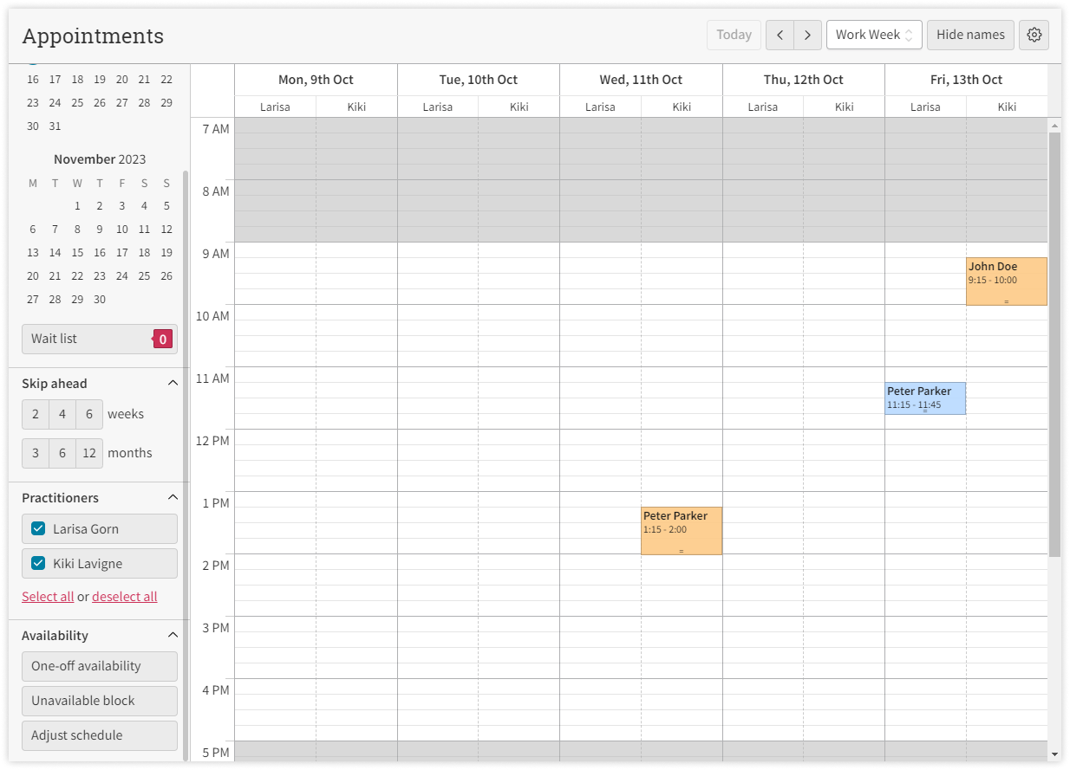The height and width of the screenshot is (770, 1070).
Task: Toggle the Kiki Lavigne practitioner checkbox
Action: point(38,563)
